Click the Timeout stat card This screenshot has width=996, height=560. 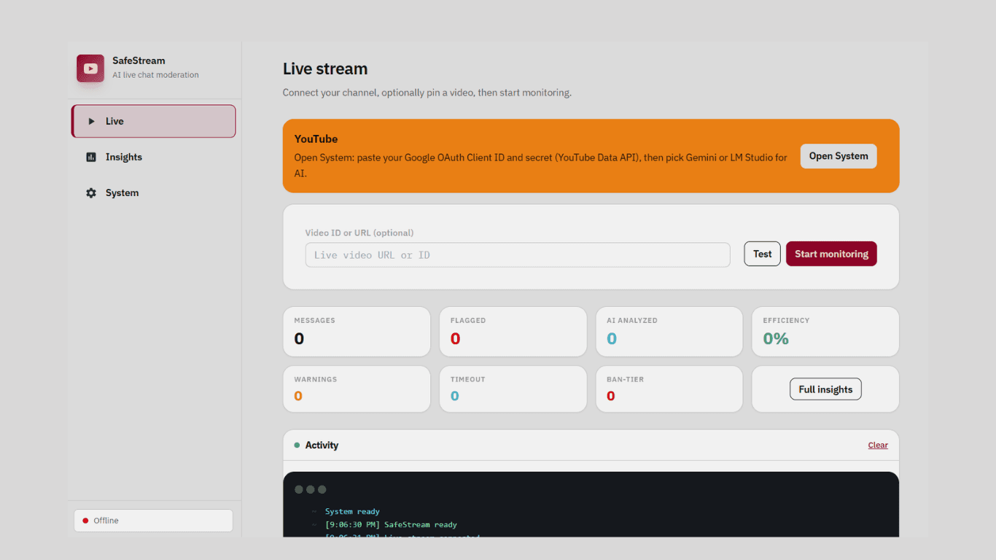click(x=513, y=389)
